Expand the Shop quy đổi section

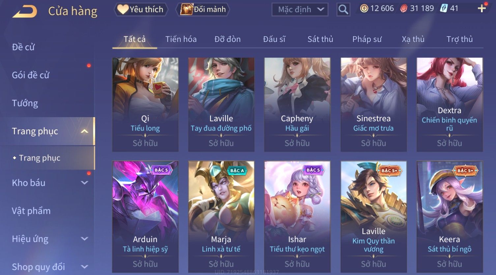click(85, 267)
